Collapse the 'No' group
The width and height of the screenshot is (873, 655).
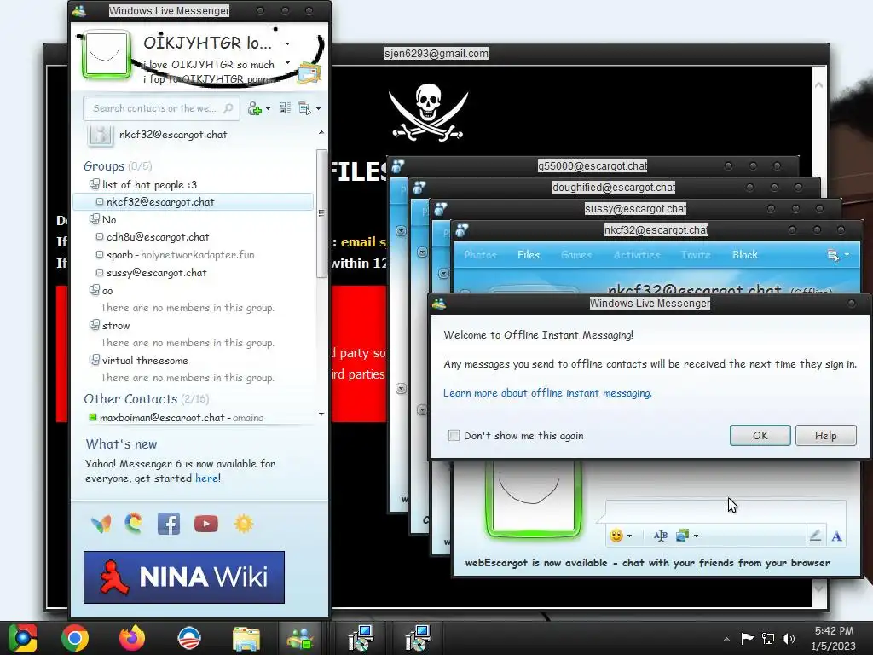[x=94, y=219]
